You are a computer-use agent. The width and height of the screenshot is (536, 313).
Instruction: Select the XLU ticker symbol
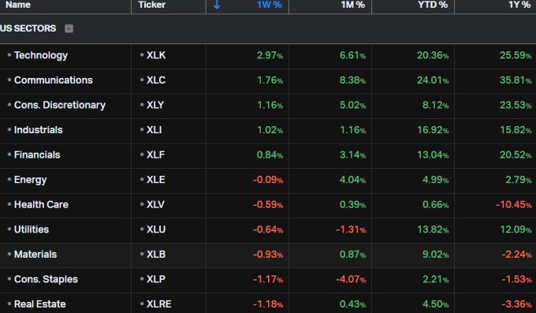[156, 229]
